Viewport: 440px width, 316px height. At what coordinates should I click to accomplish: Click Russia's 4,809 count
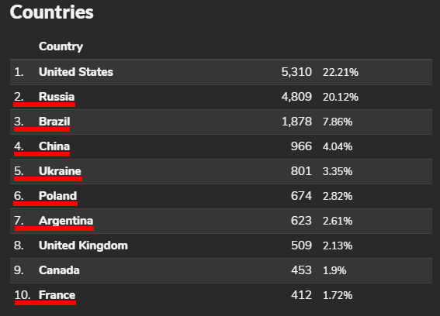pos(296,97)
